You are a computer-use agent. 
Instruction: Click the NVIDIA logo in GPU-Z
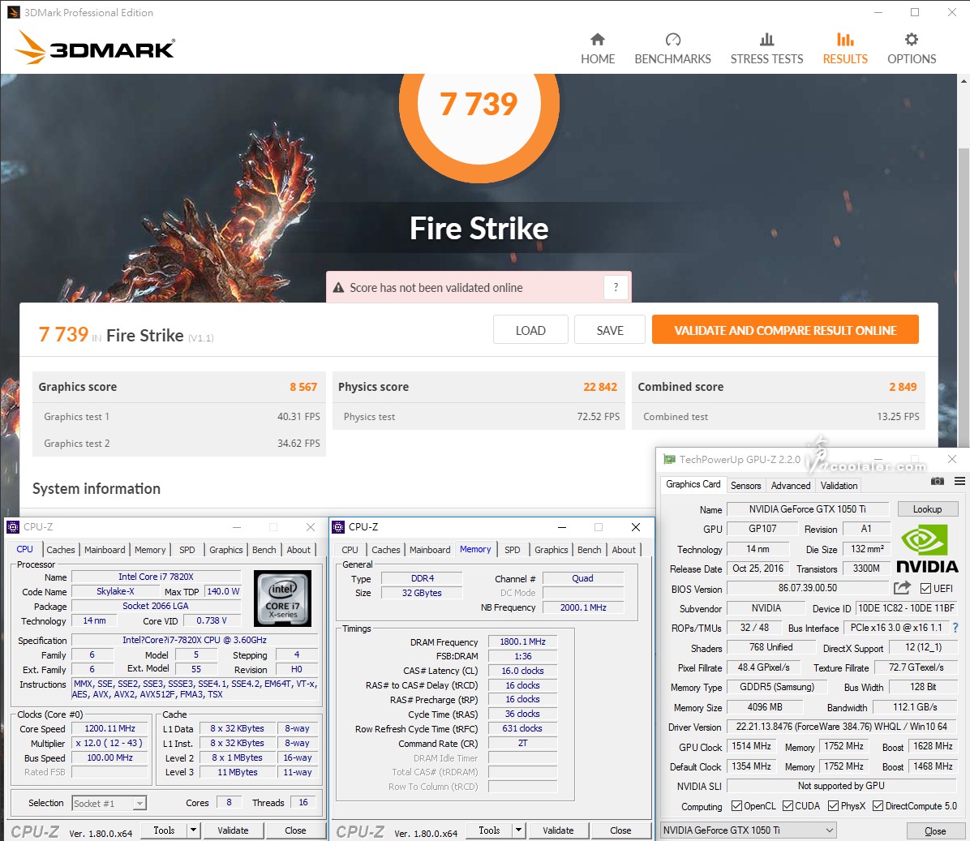[927, 548]
